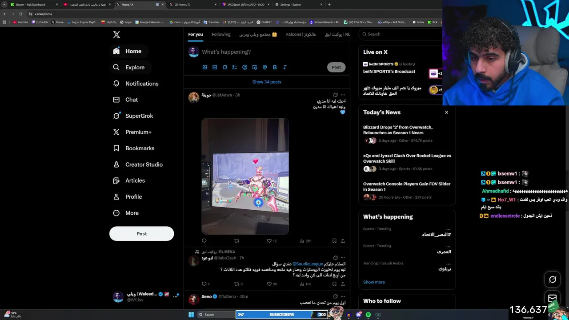Image resolution: width=569 pixels, height=320 pixels.
Task: Repost the iiabo3zah post with 3 reposts
Action: click(238, 284)
